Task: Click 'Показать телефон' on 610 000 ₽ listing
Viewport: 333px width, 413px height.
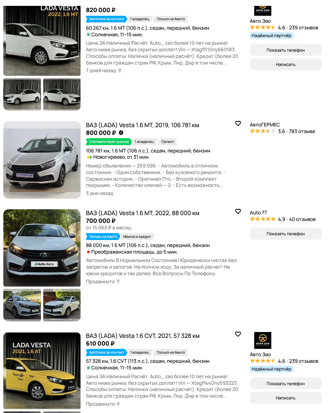Action: 286,383
